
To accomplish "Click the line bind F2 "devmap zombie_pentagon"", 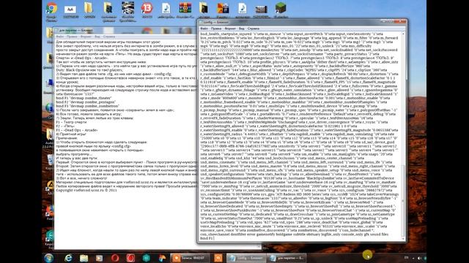I will tap(86, 102).
